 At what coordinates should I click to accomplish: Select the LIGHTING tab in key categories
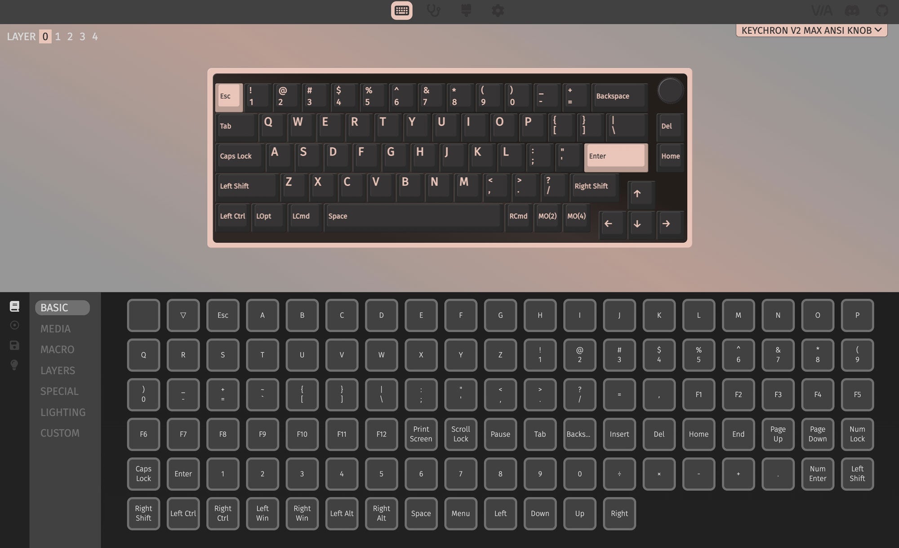tap(62, 412)
